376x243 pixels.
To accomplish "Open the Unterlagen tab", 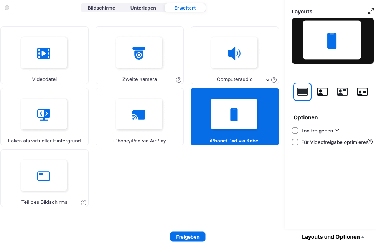I will click(x=143, y=8).
